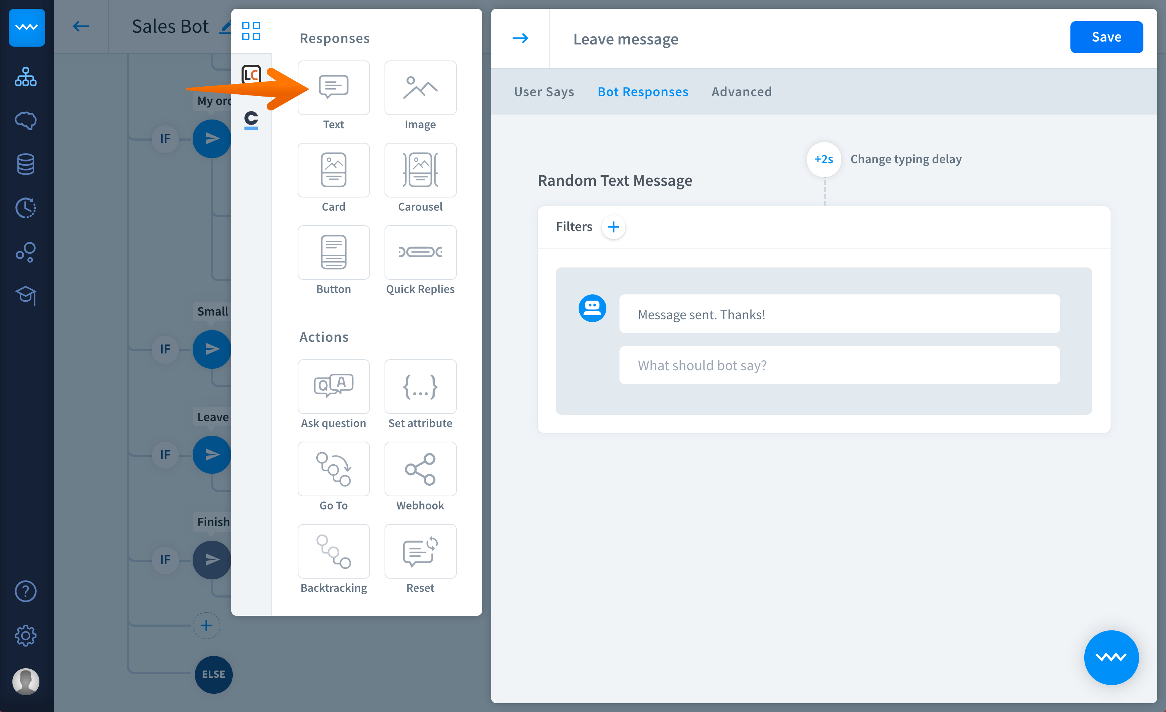Insert a Webhook action
The image size is (1166, 712).
tap(420, 469)
